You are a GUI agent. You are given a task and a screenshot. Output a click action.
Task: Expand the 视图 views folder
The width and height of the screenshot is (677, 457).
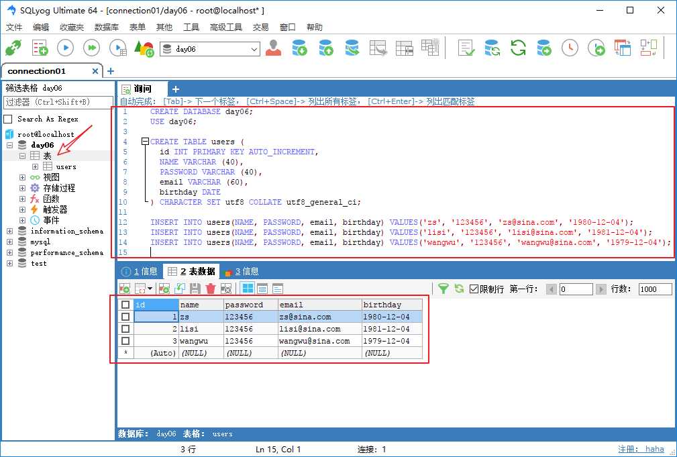pos(22,178)
